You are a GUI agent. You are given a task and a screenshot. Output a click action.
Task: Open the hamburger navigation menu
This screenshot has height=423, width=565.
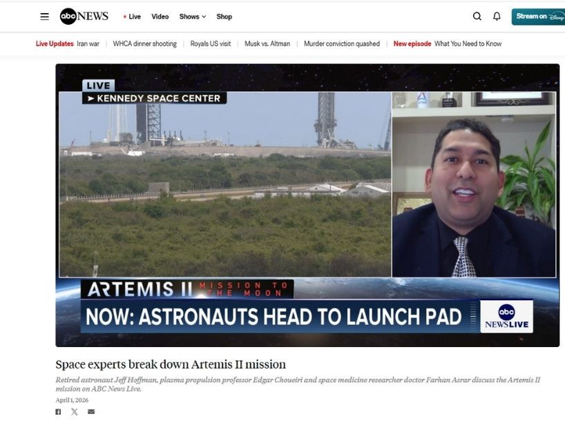click(x=45, y=17)
